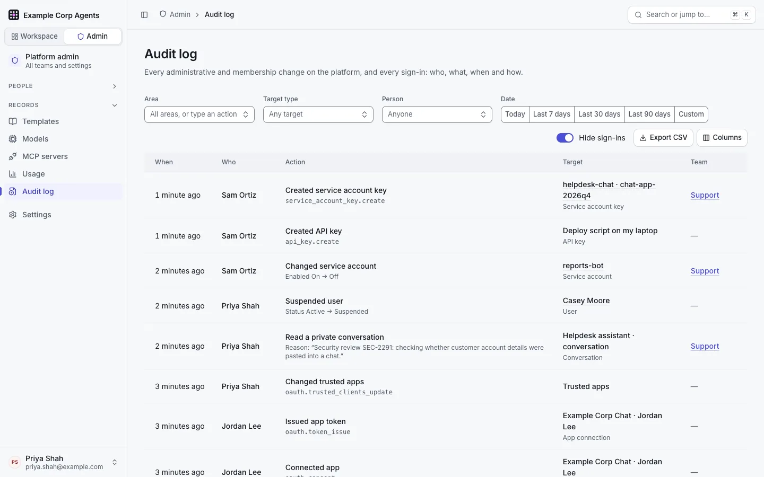Export the audit log as CSV

(x=663, y=138)
